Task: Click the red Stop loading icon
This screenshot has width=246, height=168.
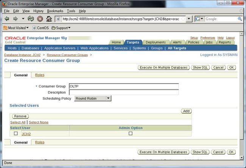Action: [x=40, y=19]
